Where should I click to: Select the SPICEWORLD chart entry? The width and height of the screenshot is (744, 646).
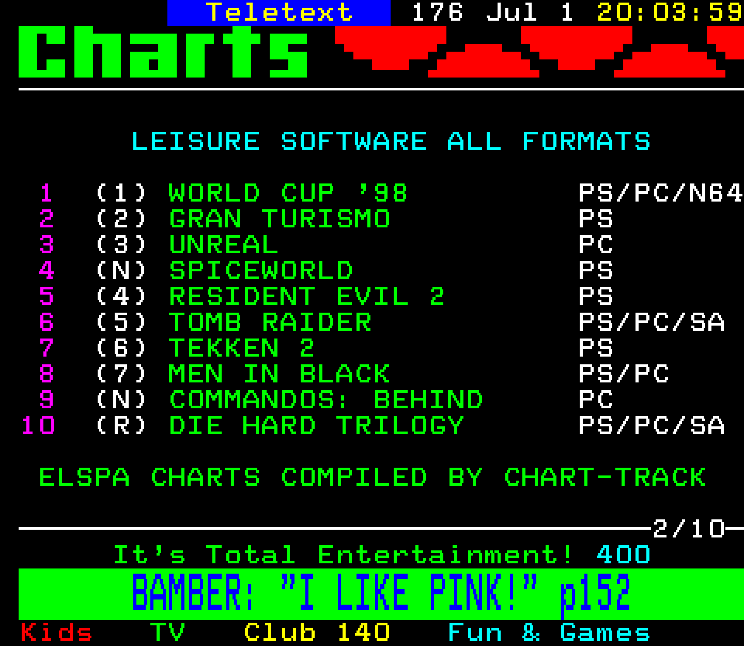click(x=261, y=271)
